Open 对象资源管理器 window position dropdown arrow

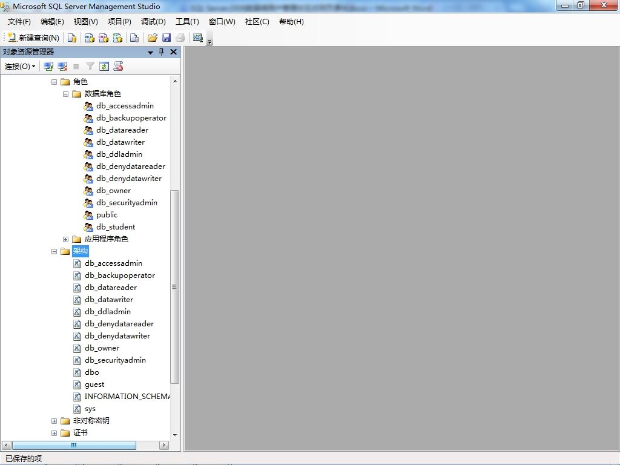pyautogui.click(x=150, y=52)
